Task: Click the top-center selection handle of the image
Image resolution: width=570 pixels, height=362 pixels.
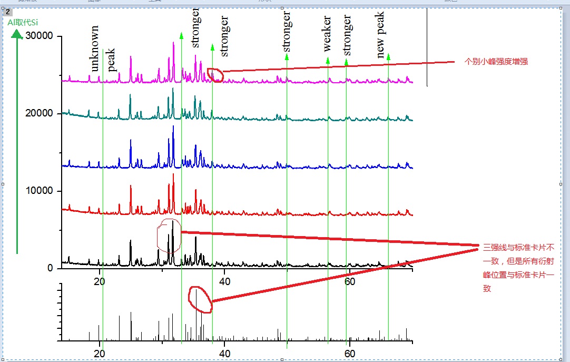Action: tap(282, 8)
